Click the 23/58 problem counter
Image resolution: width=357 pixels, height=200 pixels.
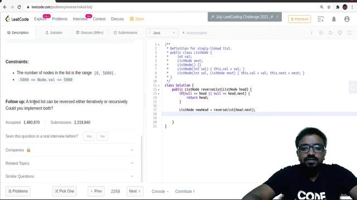tap(115, 191)
